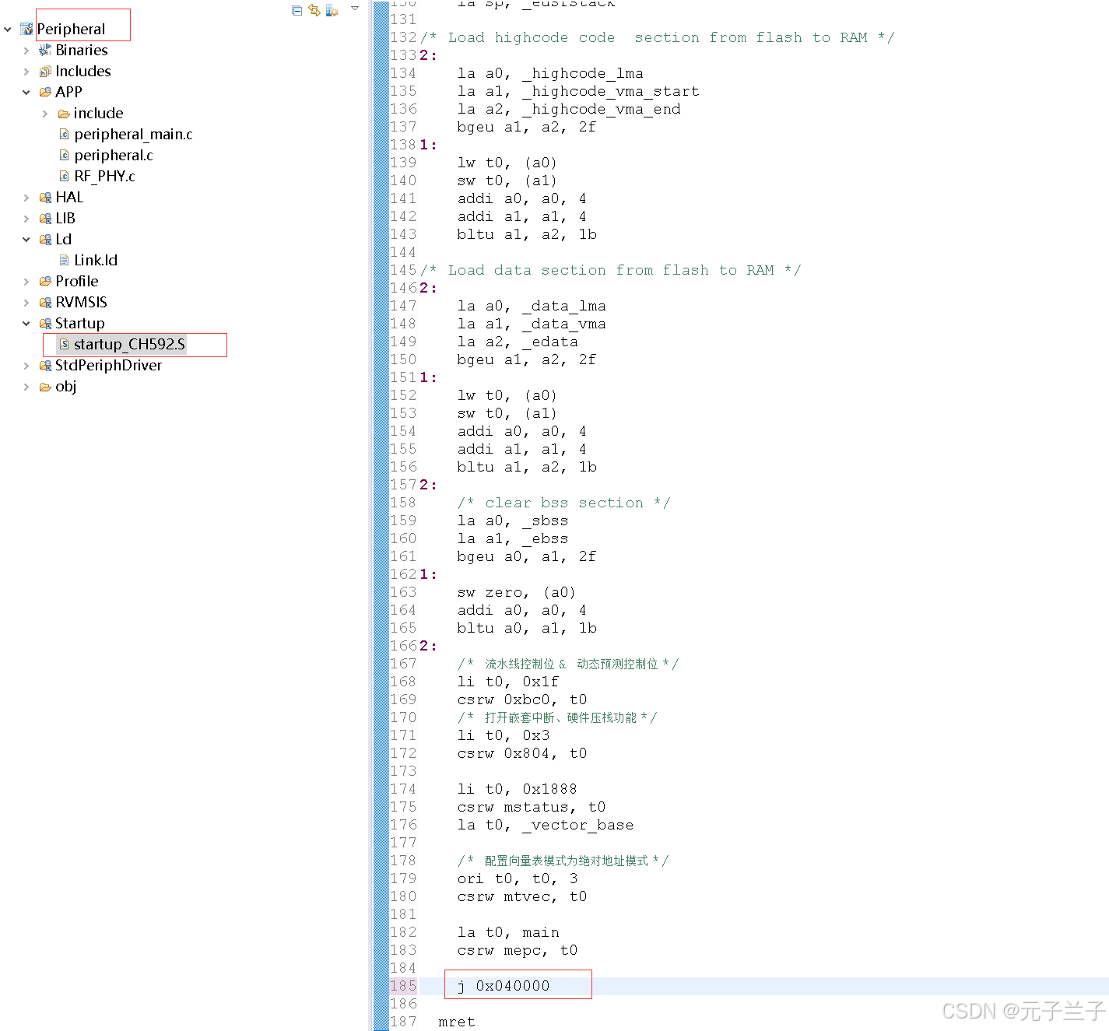Screen dimensions: 1109x1031
Task: Click 'li t0, 0x1888' code line
Action: [x=518, y=789]
